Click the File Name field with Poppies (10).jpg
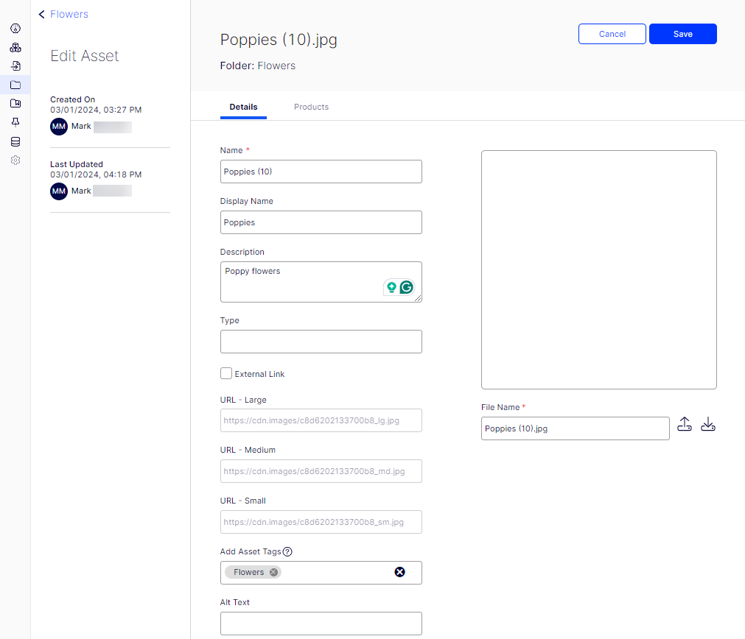The image size is (745, 639). click(x=576, y=428)
